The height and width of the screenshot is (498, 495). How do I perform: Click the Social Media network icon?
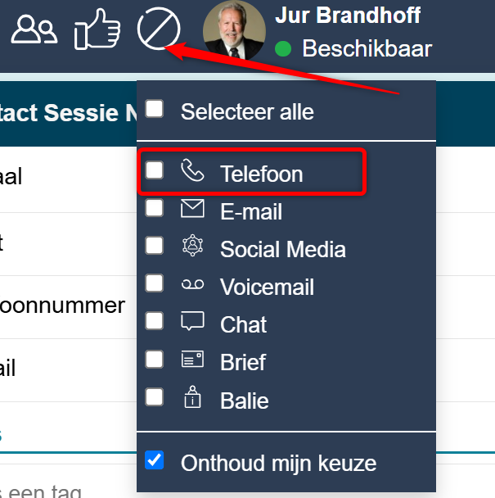(192, 245)
